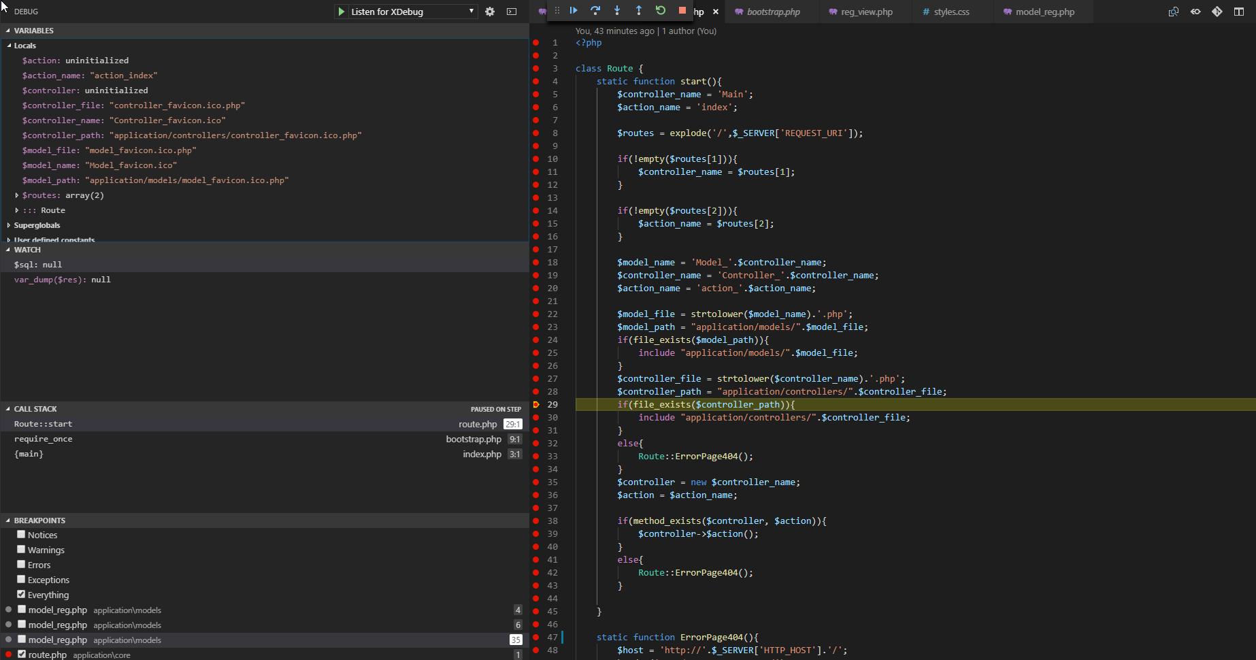Switch to the reg_view.php tab
1256x660 pixels.
click(x=866, y=12)
